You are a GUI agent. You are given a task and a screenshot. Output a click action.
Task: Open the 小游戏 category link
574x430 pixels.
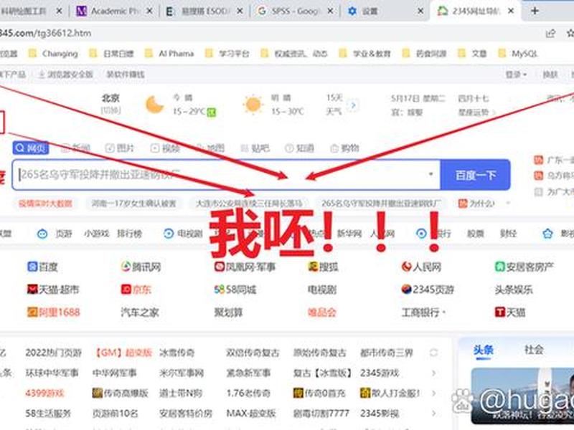(97, 234)
